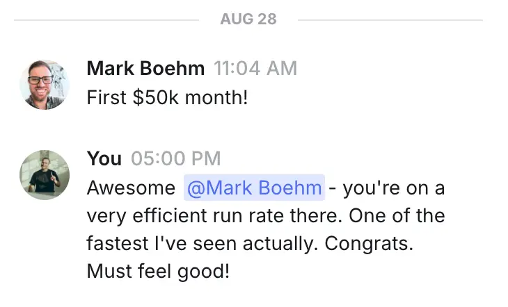Click the "You" sender name
This screenshot has height=307, width=508.
click(104, 158)
